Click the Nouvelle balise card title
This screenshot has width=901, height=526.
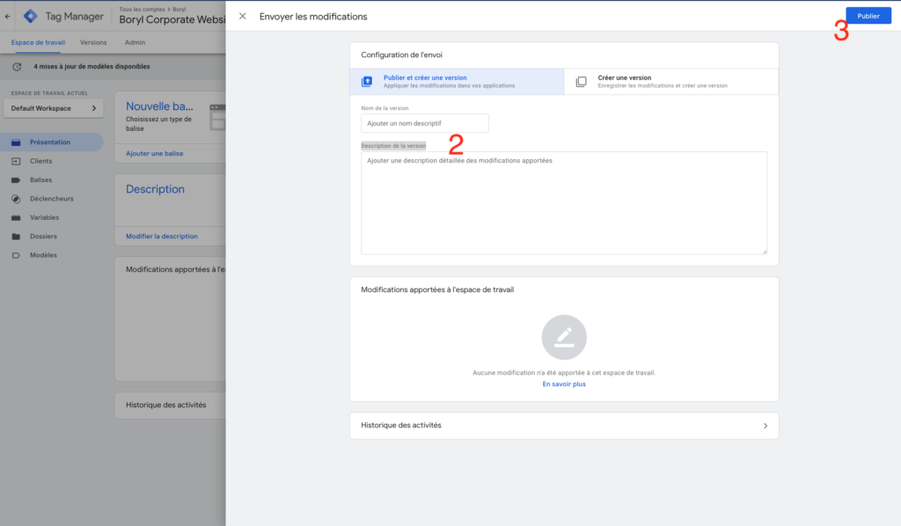tap(160, 106)
